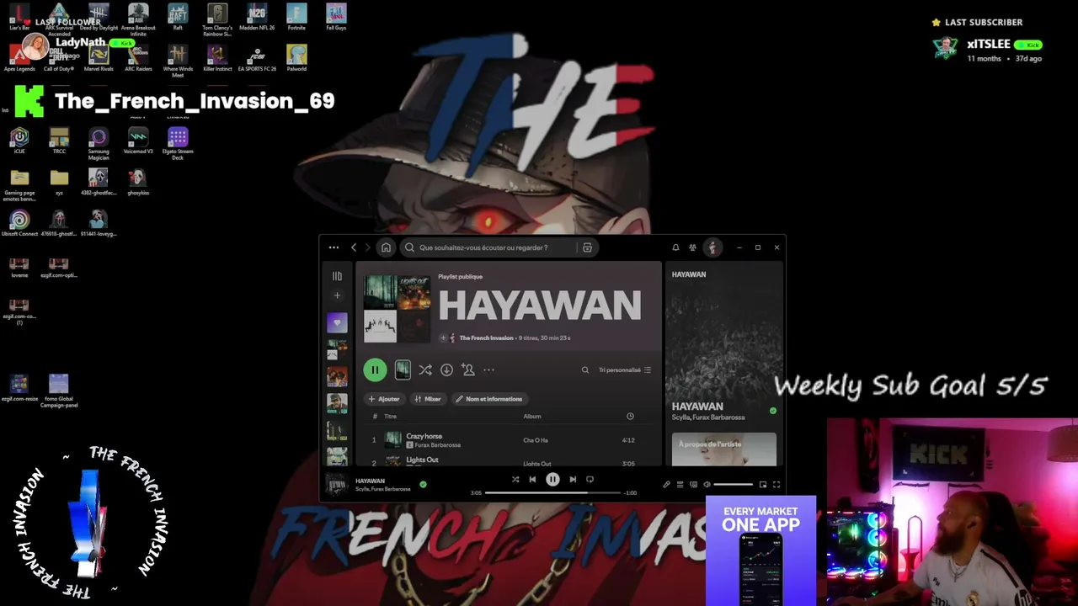Open The French Invasion profile link

tap(486, 338)
